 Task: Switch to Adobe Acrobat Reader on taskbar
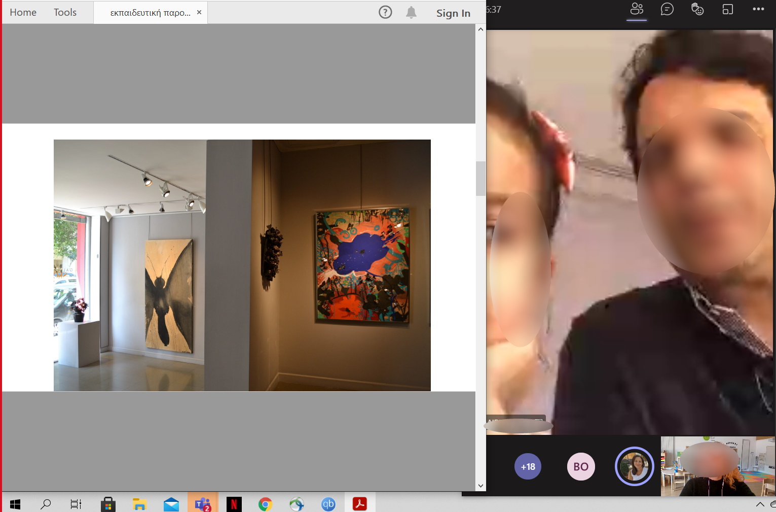360,504
